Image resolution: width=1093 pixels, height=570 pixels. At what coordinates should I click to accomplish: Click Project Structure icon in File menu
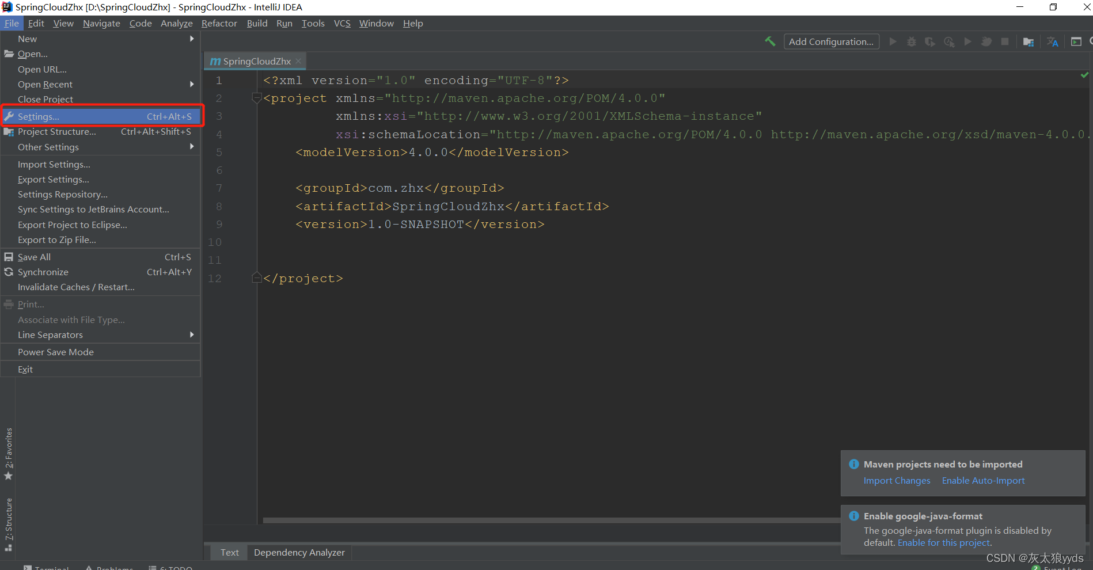point(9,132)
